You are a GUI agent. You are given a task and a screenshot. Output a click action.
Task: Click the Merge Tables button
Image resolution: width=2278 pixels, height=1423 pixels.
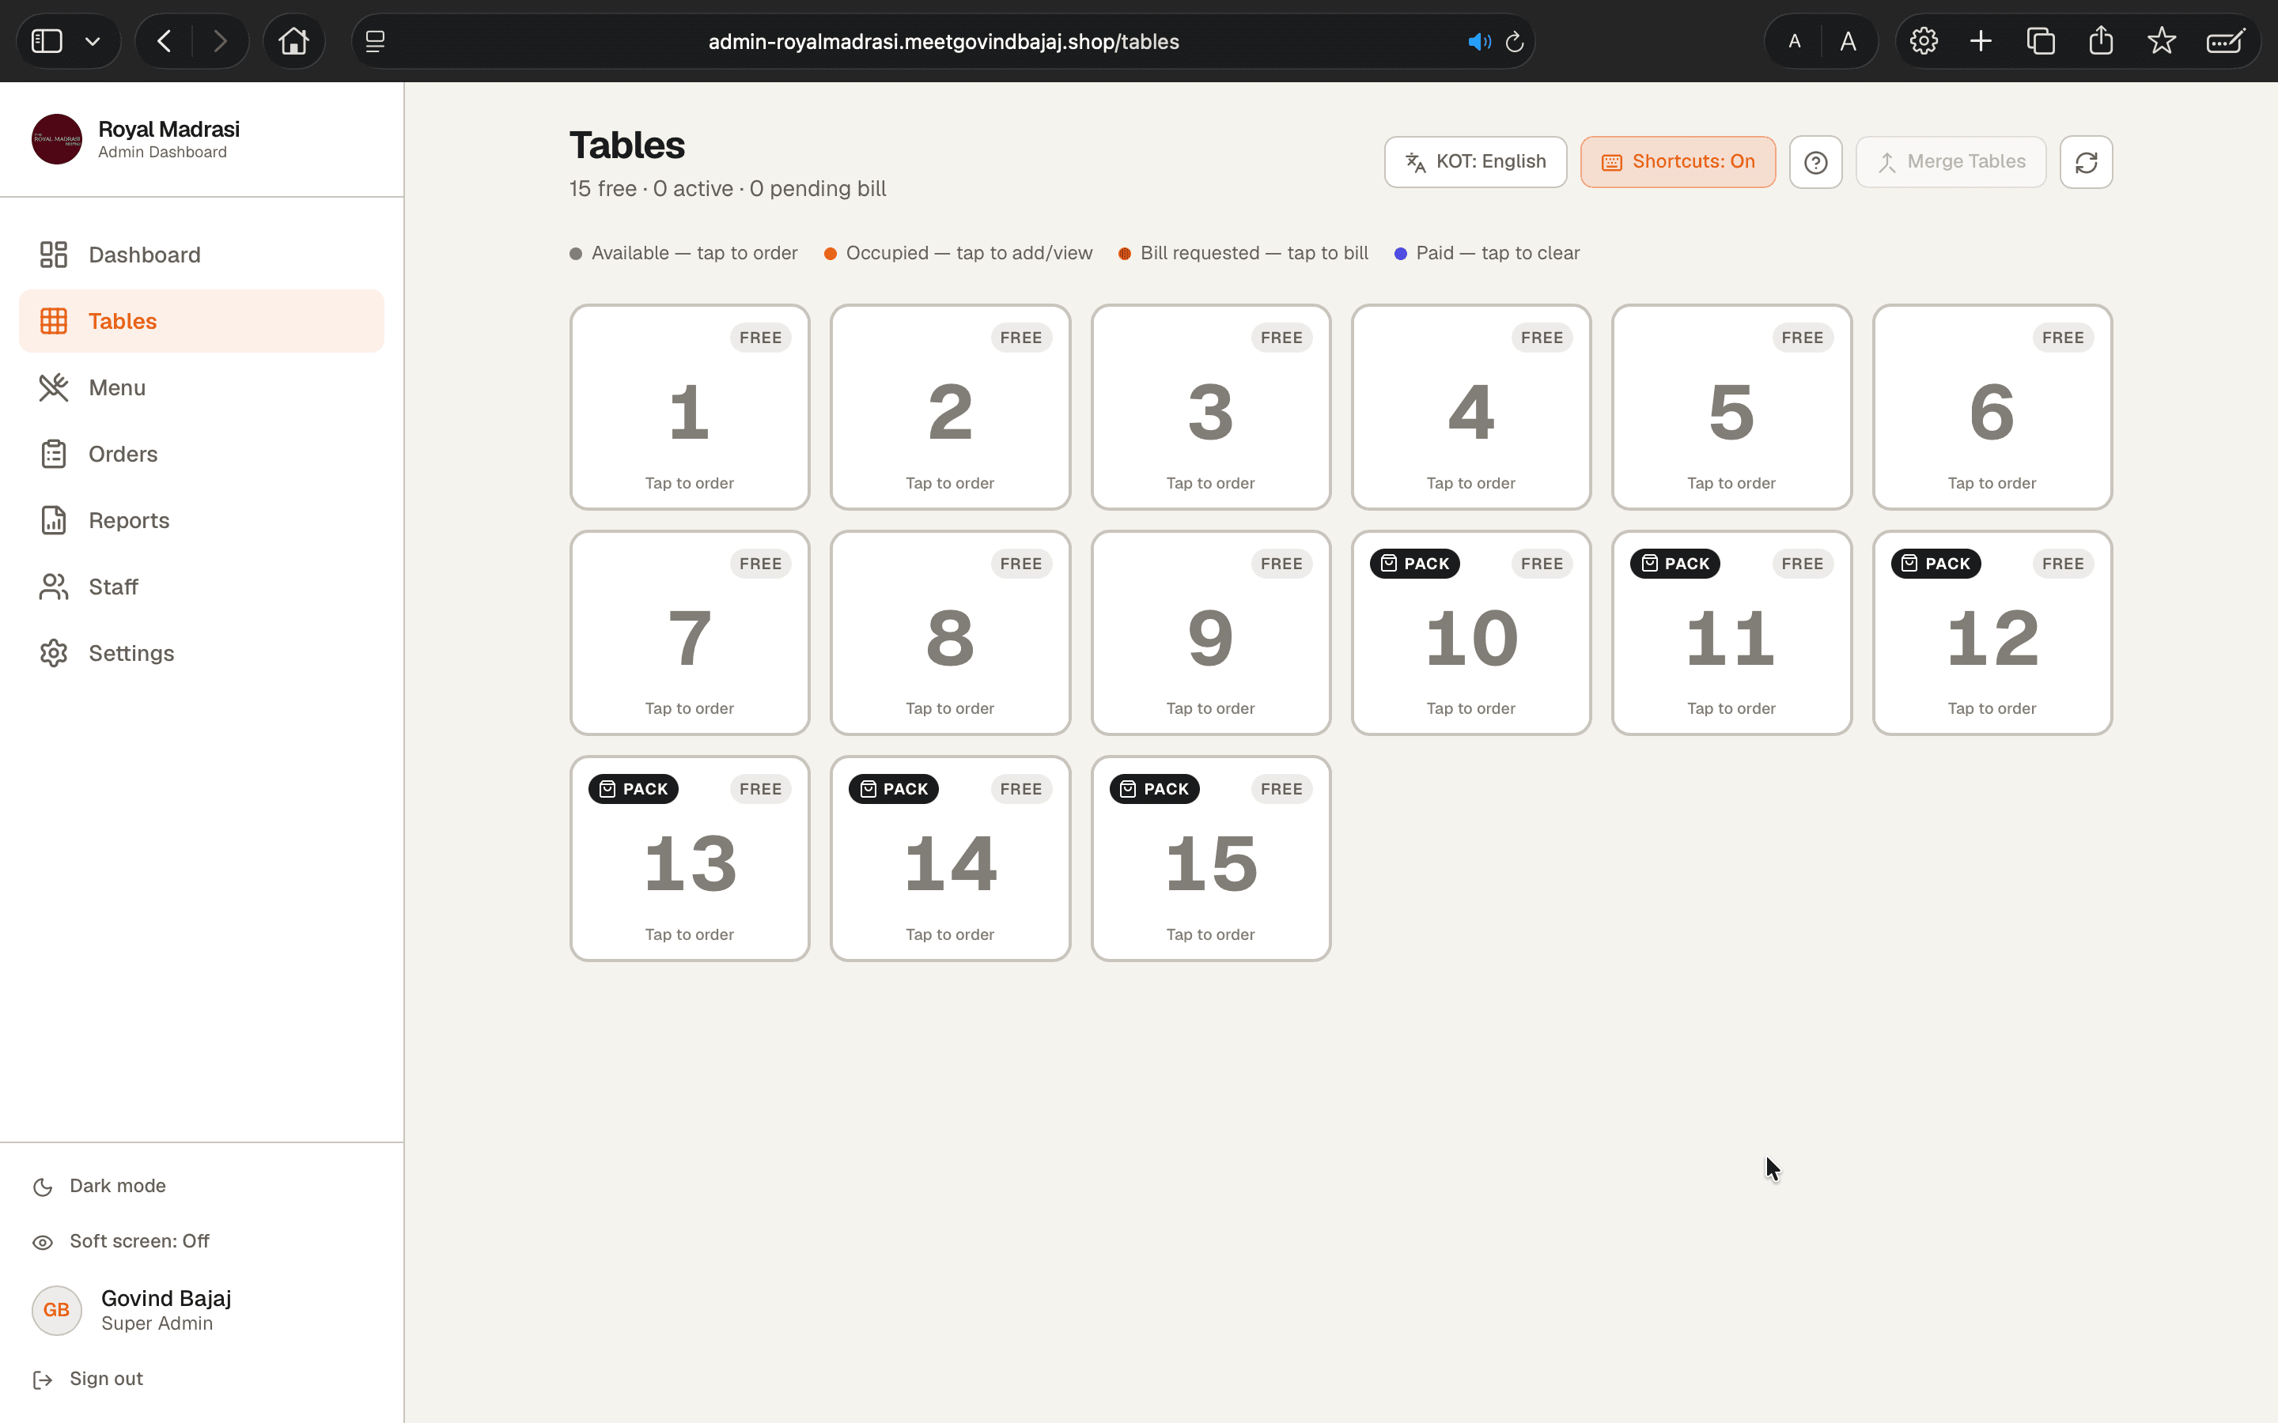tap(1951, 162)
